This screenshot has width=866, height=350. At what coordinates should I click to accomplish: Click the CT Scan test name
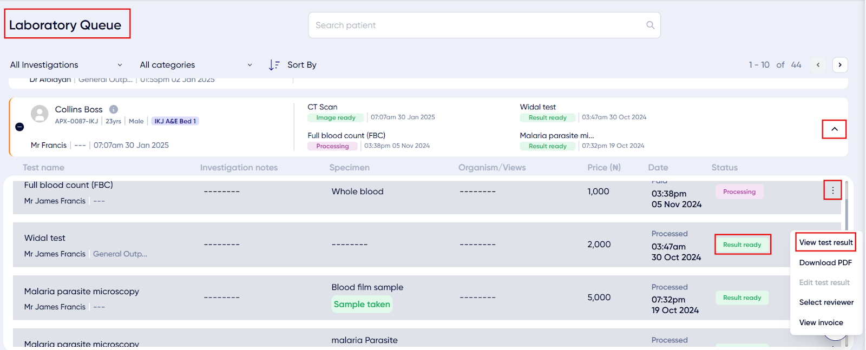tap(323, 107)
